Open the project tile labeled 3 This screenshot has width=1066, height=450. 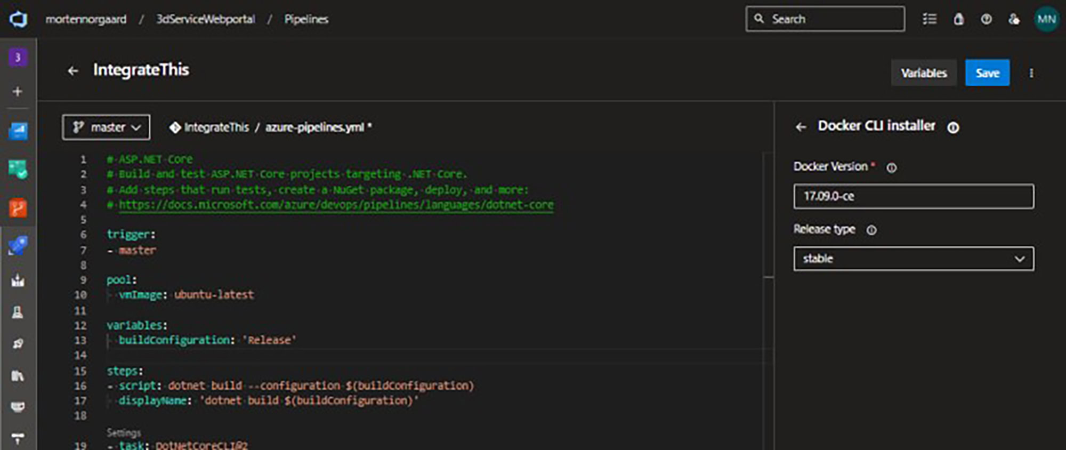tap(18, 57)
